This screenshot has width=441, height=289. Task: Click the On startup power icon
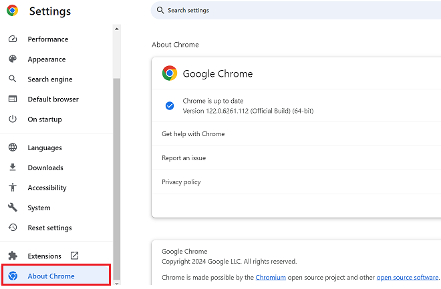(x=12, y=119)
